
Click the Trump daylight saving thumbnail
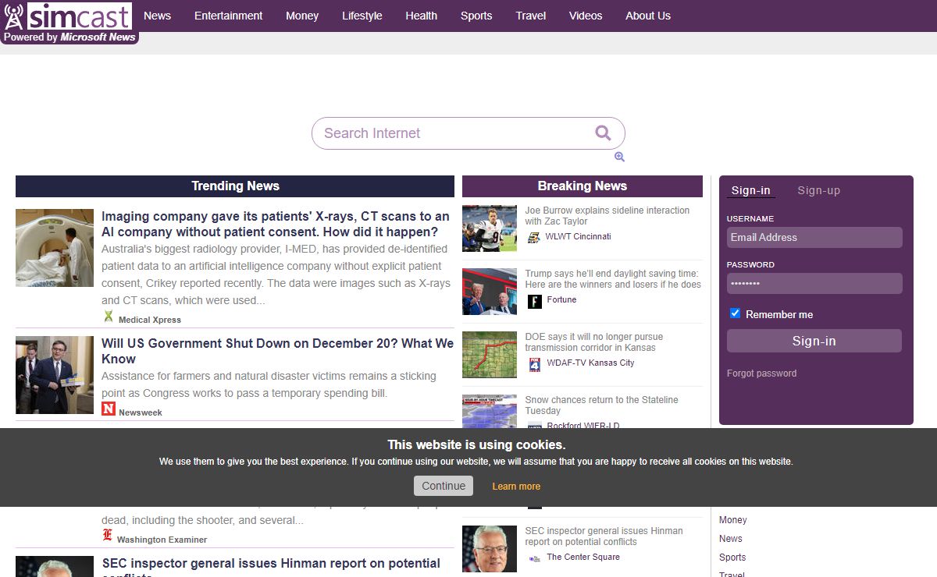(x=490, y=292)
